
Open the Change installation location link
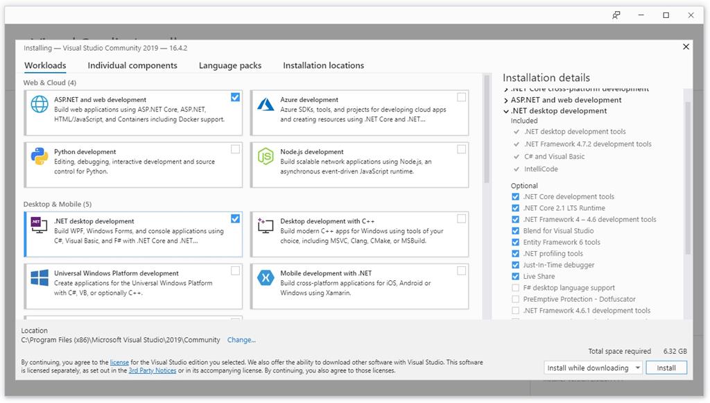pyautogui.click(x=241, y=340)
